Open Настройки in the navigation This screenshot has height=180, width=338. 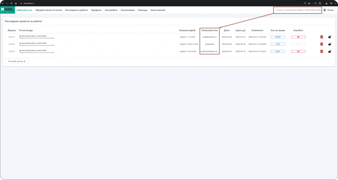(111, 10)
